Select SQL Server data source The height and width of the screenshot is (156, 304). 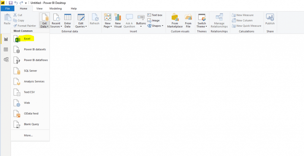pos(30,71)
